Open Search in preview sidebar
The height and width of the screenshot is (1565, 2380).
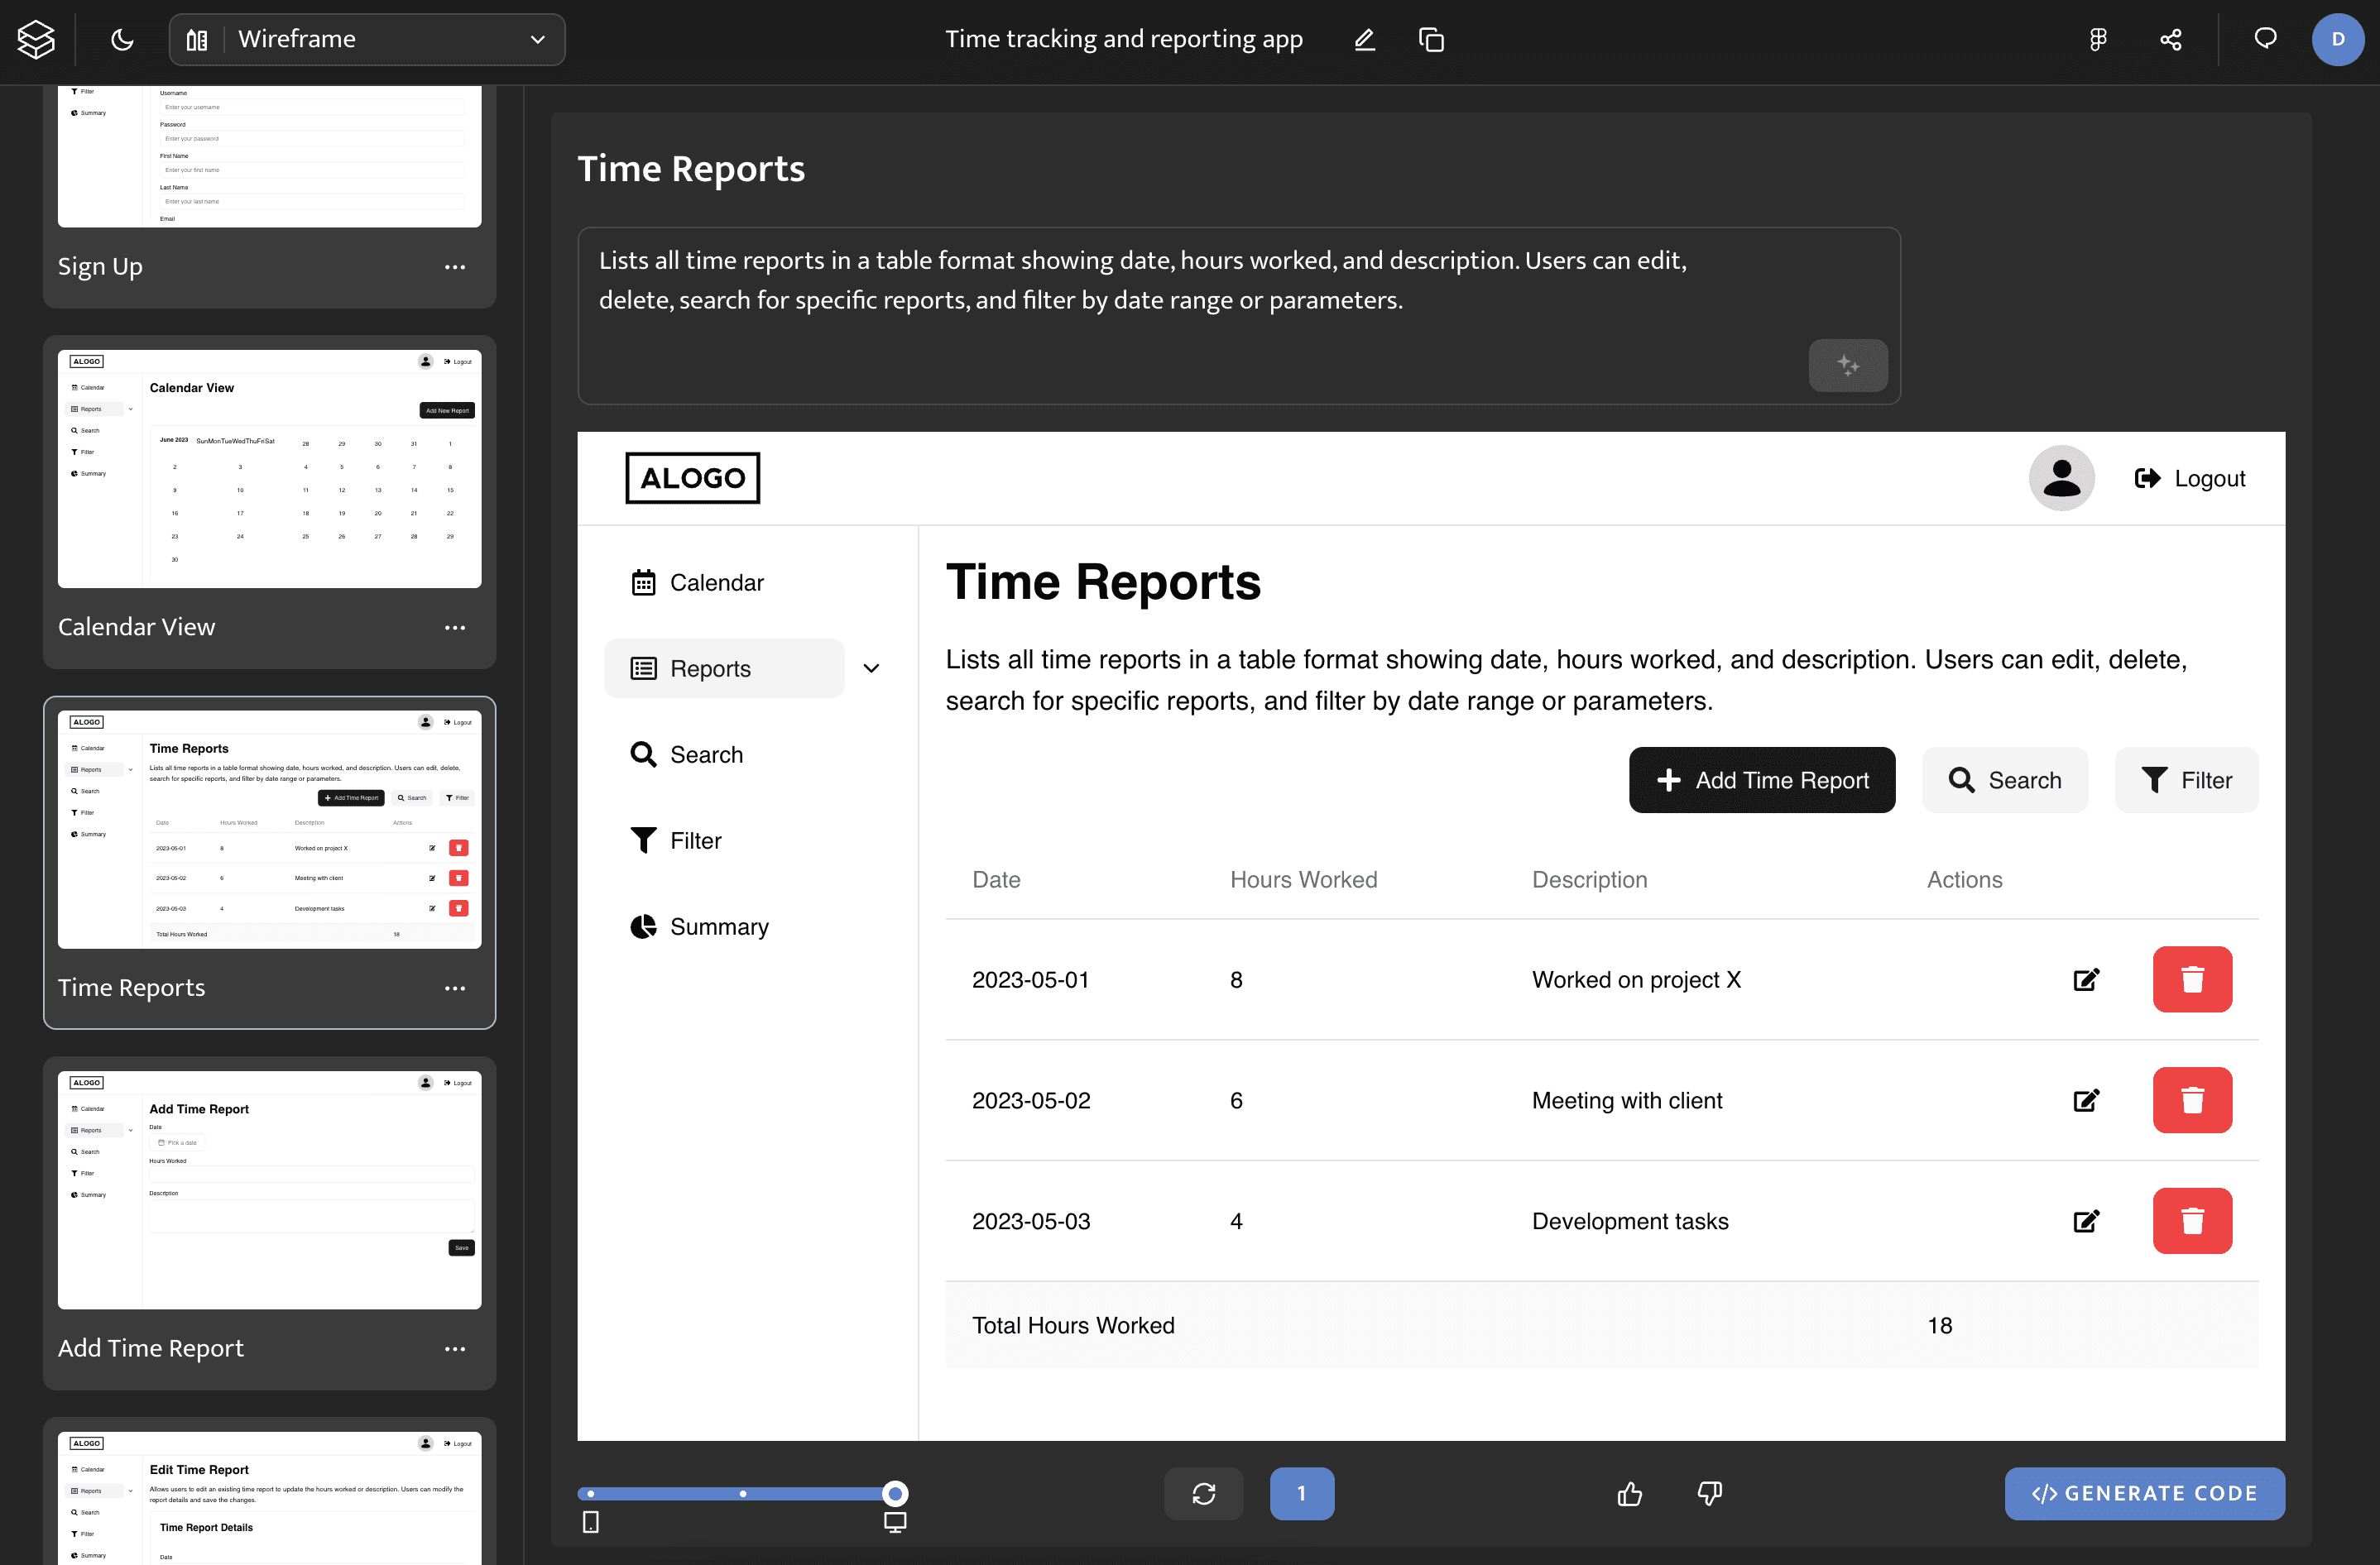pyautogui.click(x=687, y=754)
